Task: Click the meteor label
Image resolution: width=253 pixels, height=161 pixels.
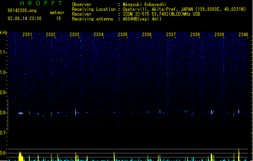Action: coord(57,12)
